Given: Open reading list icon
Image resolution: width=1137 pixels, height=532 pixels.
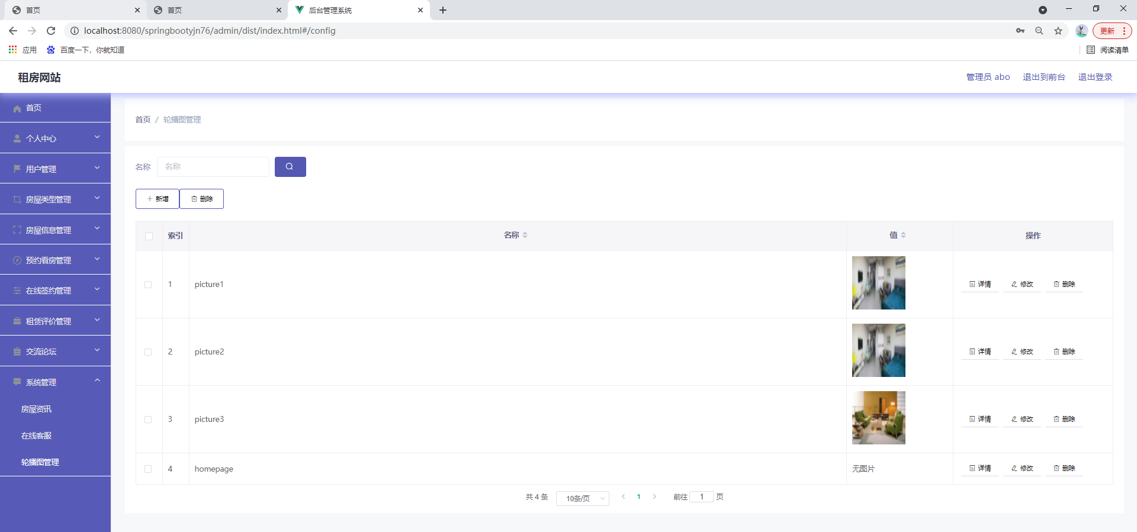Looking at the screenshot, I should pos(1091,50).
